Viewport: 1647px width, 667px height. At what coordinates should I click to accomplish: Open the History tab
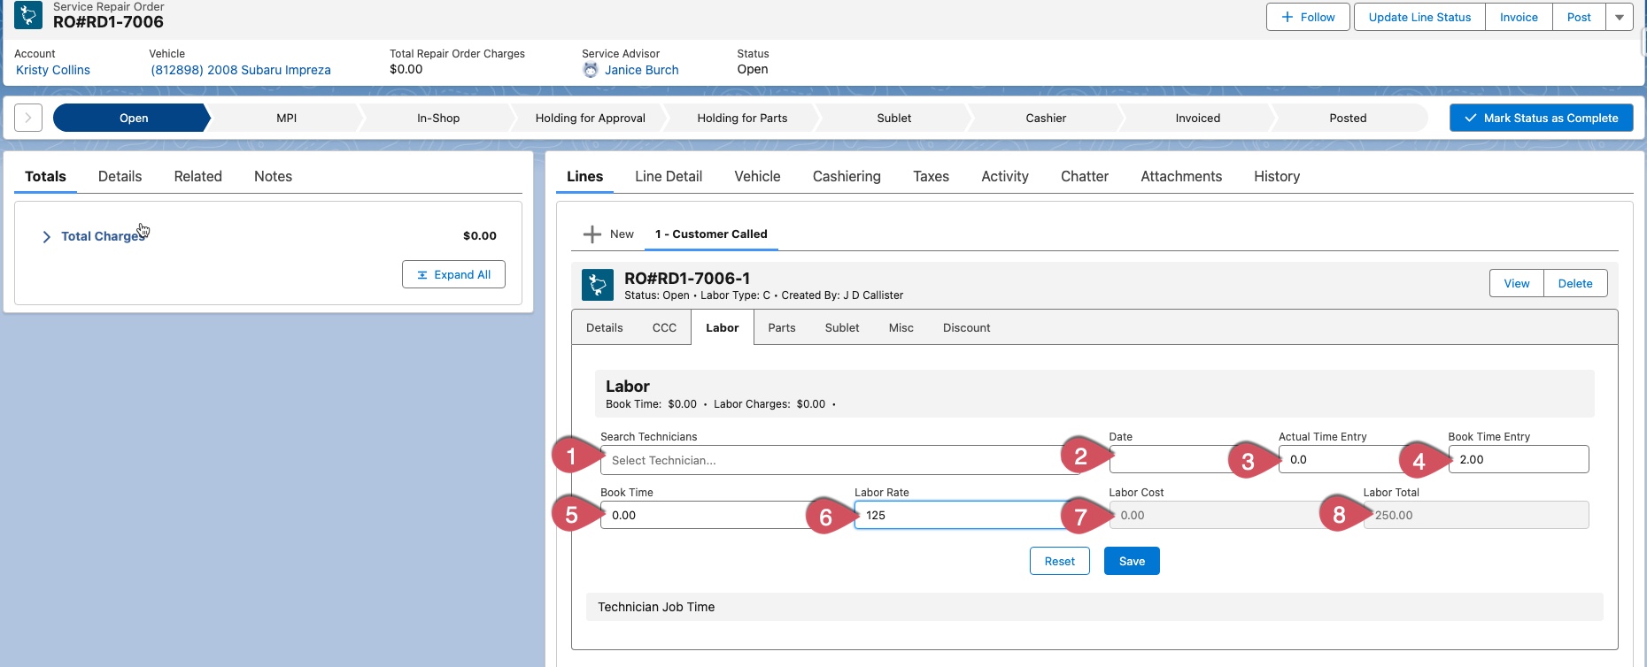pyautogui.click(x=1277, y=176)
